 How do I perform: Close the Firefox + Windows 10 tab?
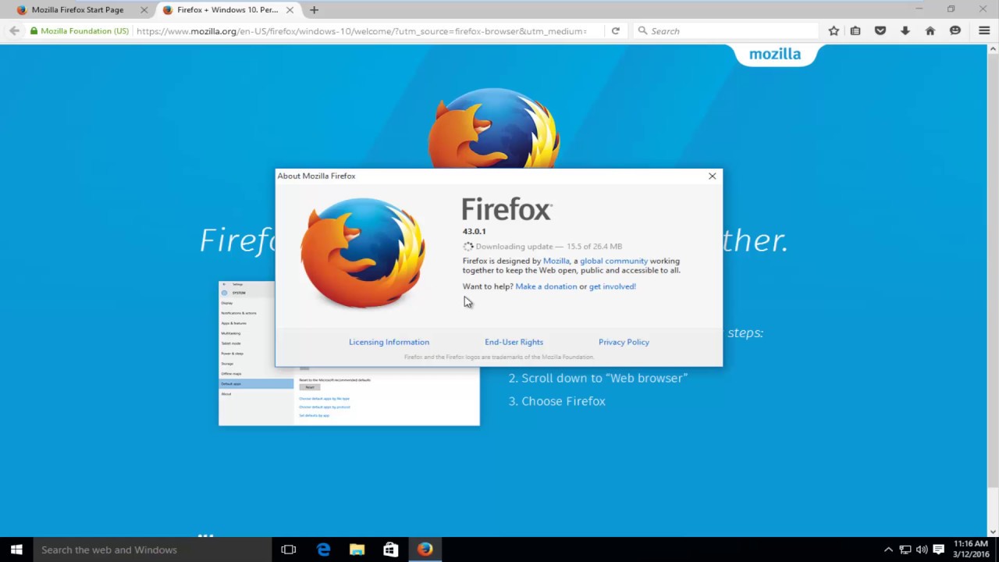290,10
